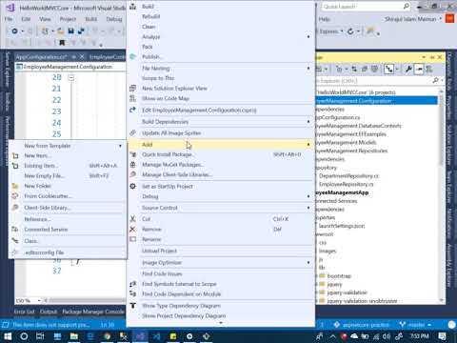Click the Show Type Dependency Diagram icon
This screenshot has width=457, height=343.
(x=133, y=306)
